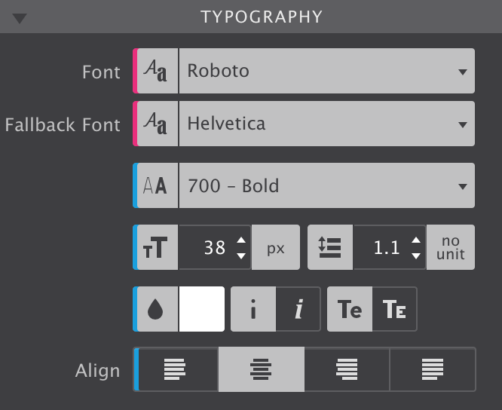Image resolution: width=502 pixels, height=410 pixels.
Task: Click the Fallback Font typeface icon
Action: pos(156,123)
